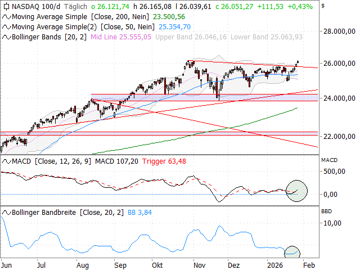Click the Dez month label on time axis
The height and width of the screenshot is (270, 360).
click(x=234, y=265)
